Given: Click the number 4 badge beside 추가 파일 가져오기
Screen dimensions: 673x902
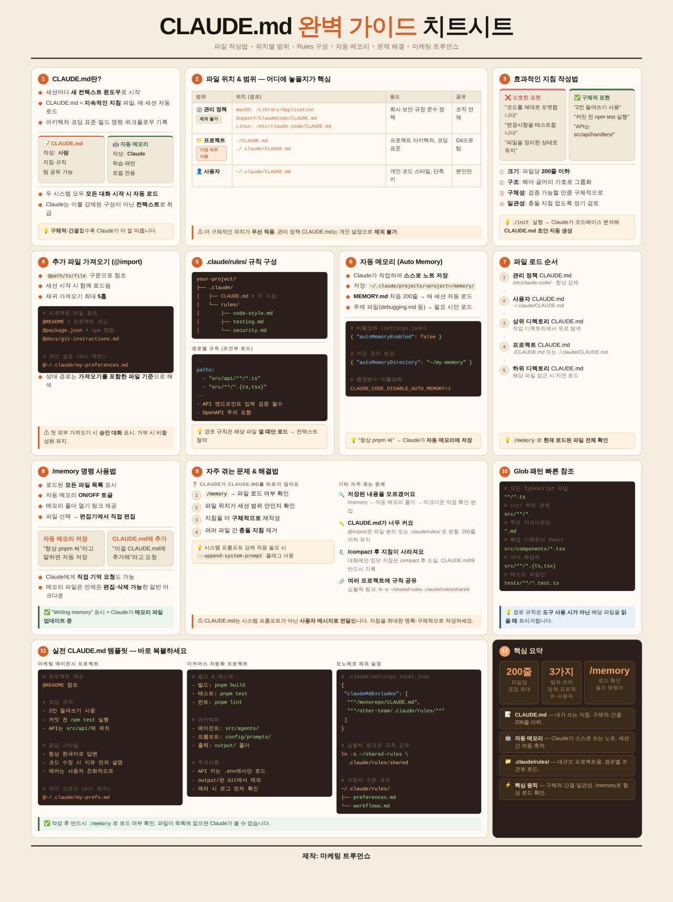Looking at the screenshot, I should tap(43, 262).
